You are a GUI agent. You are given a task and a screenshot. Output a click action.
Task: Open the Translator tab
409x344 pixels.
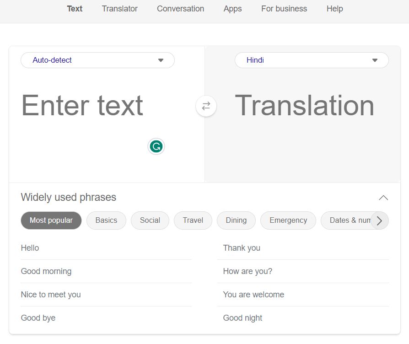pyautogui.click(x=119, y=9)
